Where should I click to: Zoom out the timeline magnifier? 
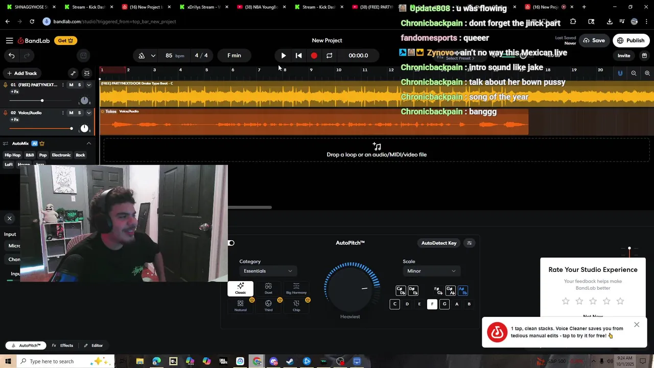click(634, 73)
